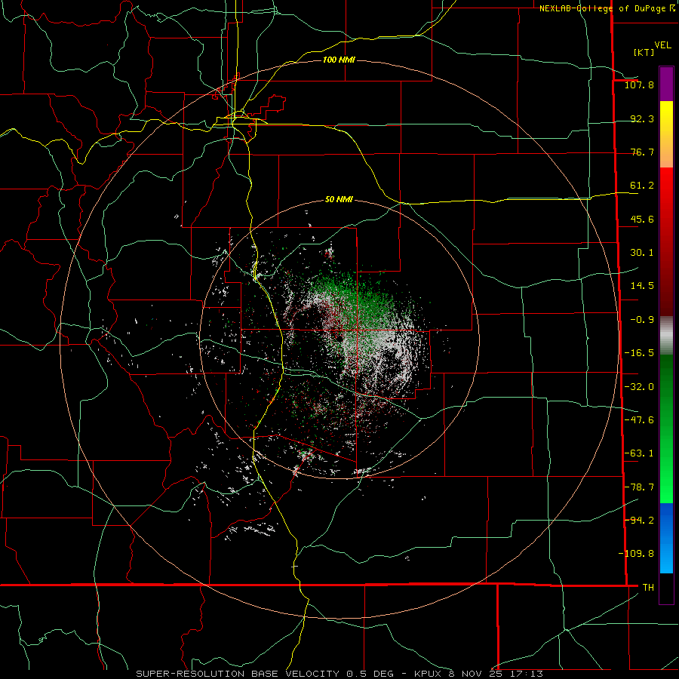679x679 pixels.
Task: Pick the purple top segment of velocity scale
Action: click(666, 84)
